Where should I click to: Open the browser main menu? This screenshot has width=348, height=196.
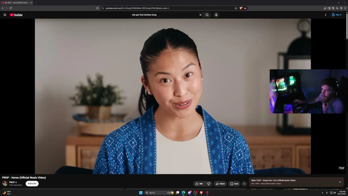(x=345, y=8)
